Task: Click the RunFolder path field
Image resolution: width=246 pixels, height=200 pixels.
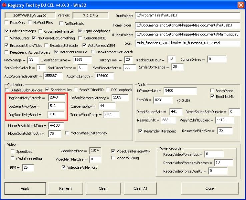Action: pyautogui.click(x=187, y=16)
